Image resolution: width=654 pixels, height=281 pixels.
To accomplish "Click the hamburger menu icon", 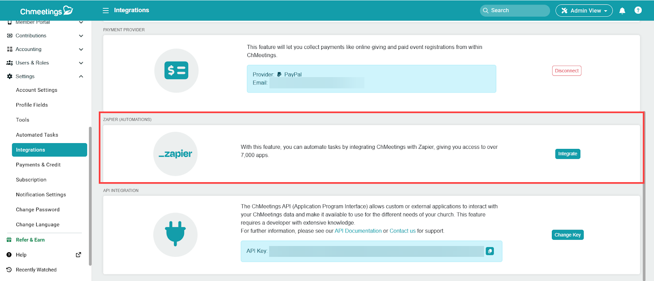I will pyautogui.click(x=105, y=11).
